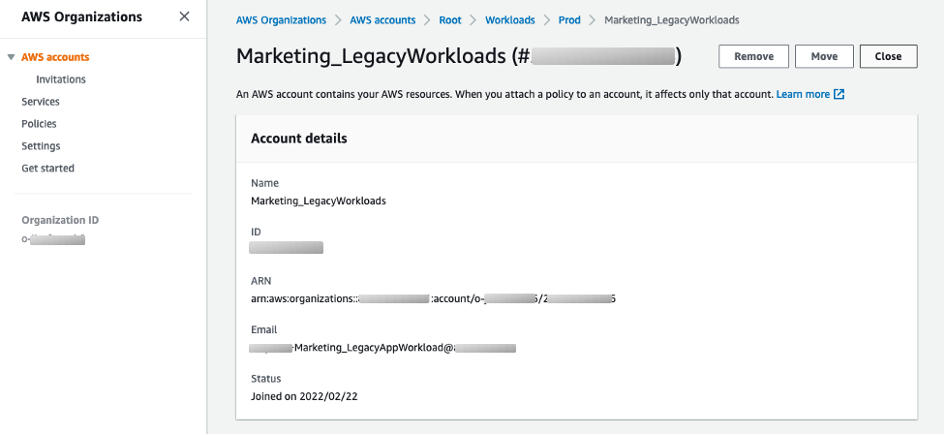Click the Remove account button
This screenshot has height=435, width=946.
754,56
